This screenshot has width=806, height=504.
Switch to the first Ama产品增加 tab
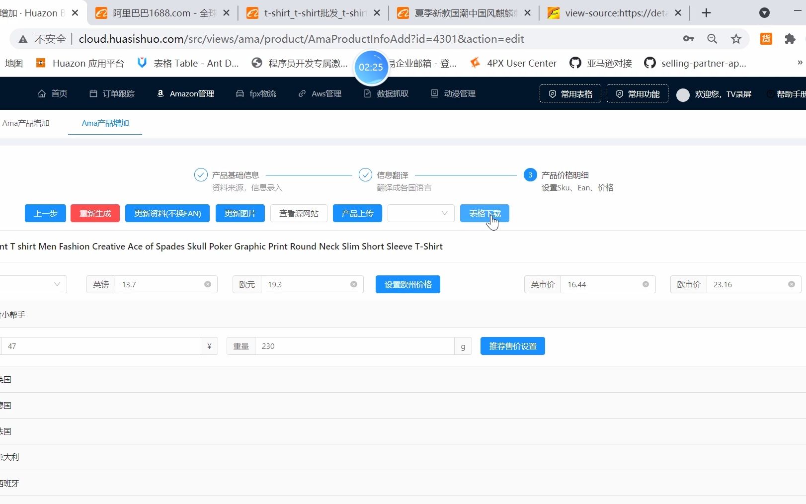tap(26, 123)
